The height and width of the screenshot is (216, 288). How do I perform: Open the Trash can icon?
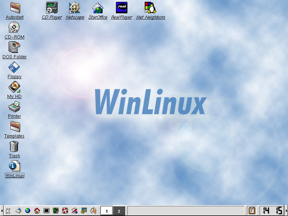coord(14,147)
